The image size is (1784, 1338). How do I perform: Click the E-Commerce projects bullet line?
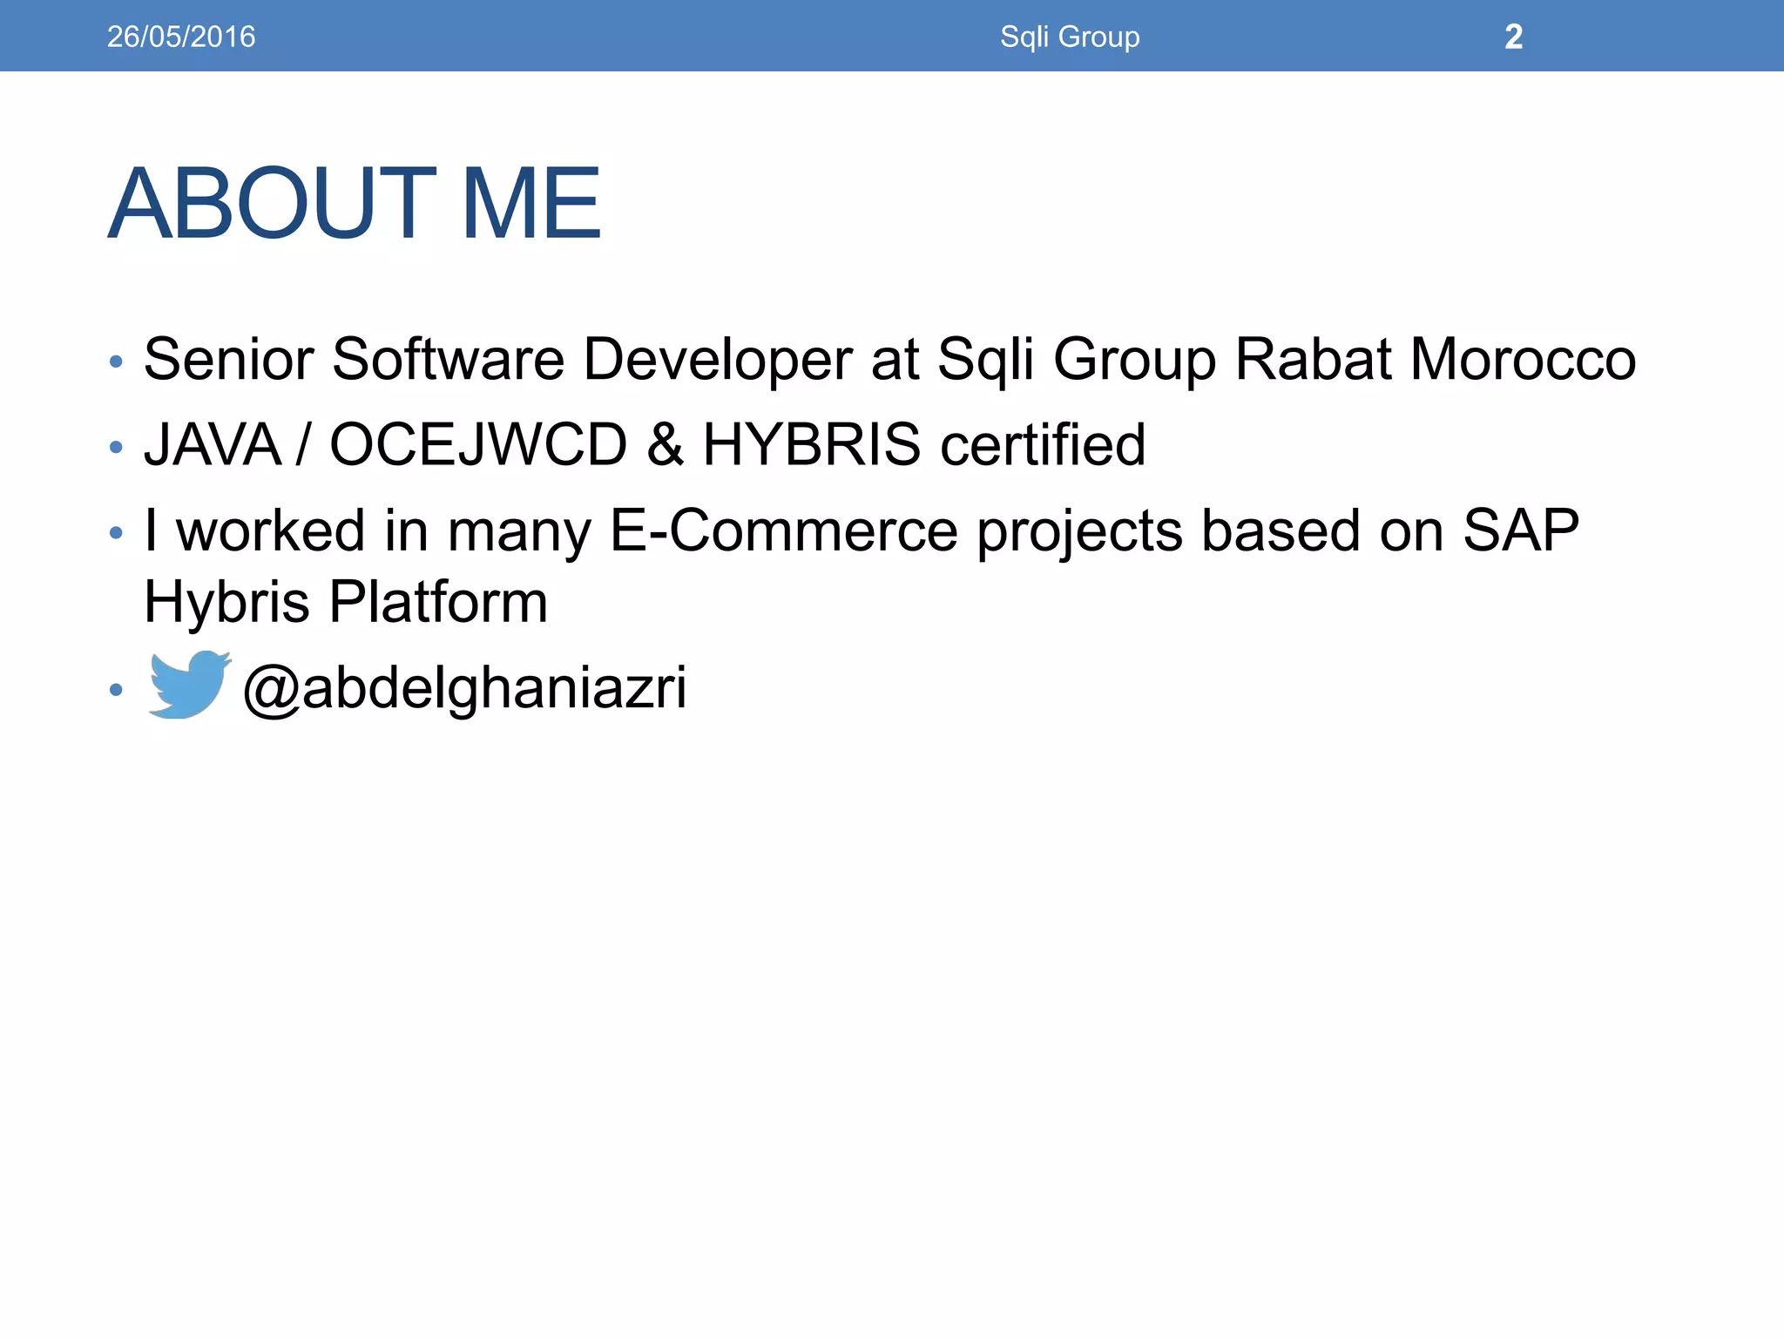[862, 531]
